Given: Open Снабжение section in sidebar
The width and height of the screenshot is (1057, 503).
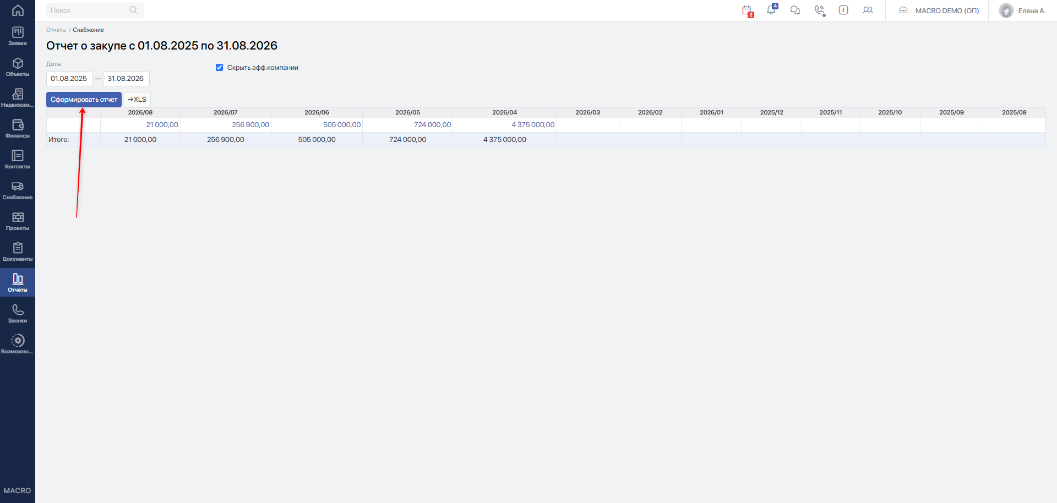Looking at the screenshot, I should tap(18, 190).
